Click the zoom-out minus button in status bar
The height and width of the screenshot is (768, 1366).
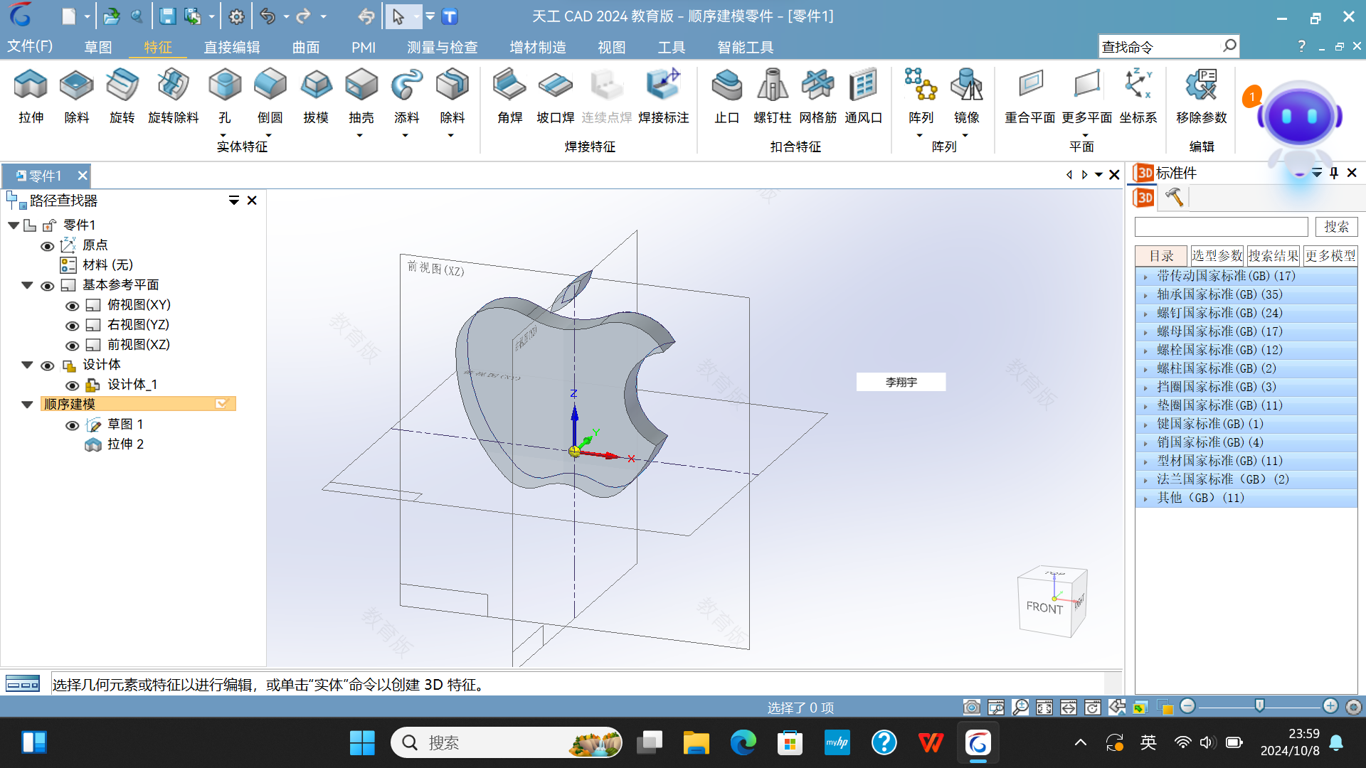[x=1187, y=706]
